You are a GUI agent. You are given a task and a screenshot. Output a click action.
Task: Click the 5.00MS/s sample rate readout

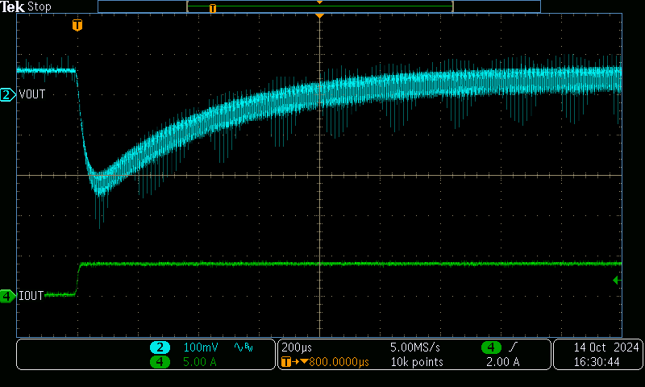pyautogui.click(x=415, y=347)
